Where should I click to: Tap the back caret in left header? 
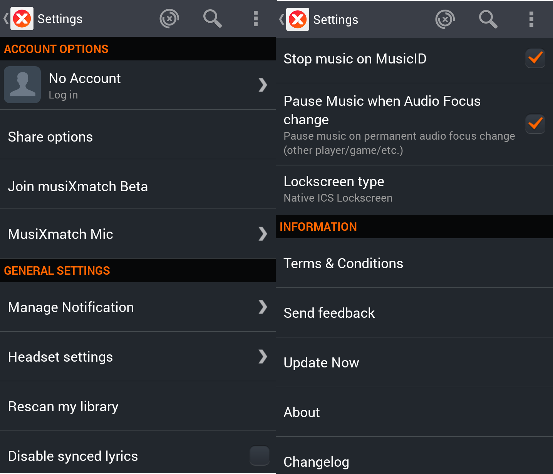click(x=6, y=18)
